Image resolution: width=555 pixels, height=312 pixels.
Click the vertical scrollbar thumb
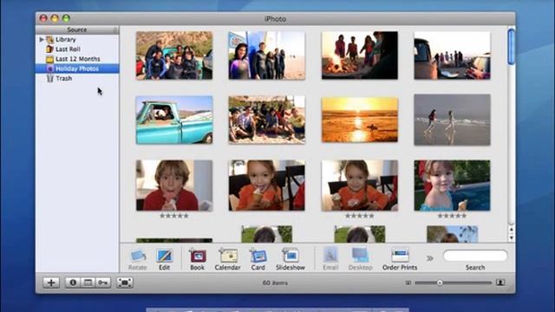pos(511,47)
